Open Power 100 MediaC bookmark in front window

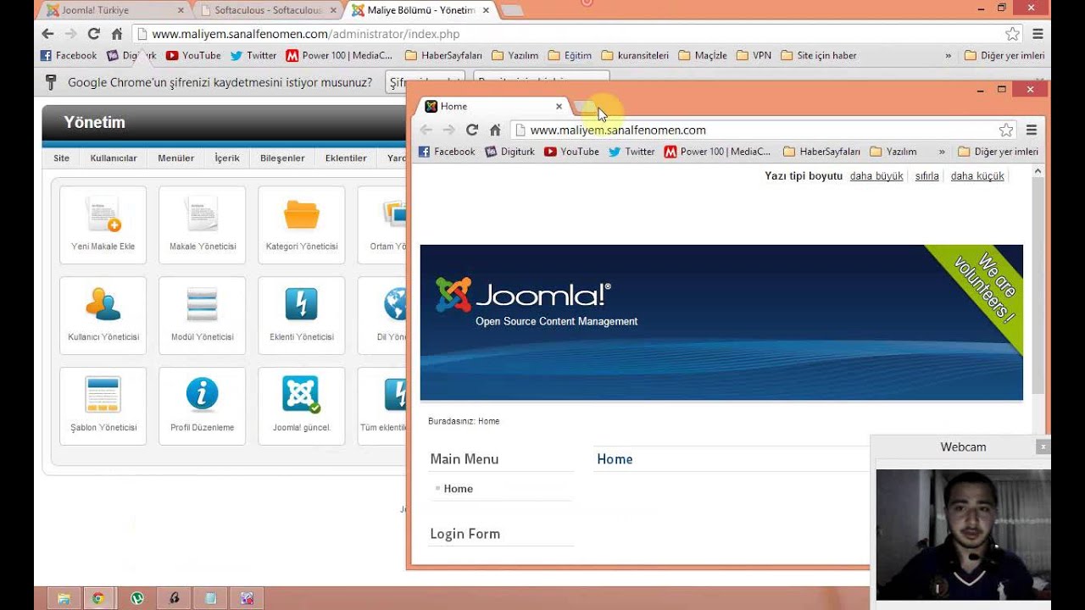(x=718, y=152)
